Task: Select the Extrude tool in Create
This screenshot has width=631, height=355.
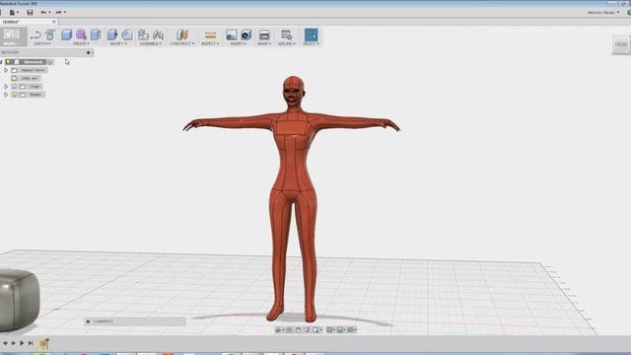Action: 96,35
